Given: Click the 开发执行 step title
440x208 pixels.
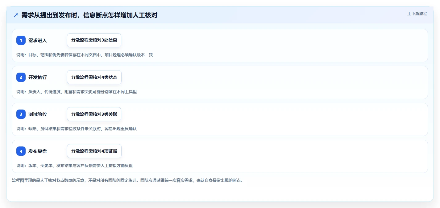Looking at the screenshot, I should pyautogui.click(x=38, y=77).
